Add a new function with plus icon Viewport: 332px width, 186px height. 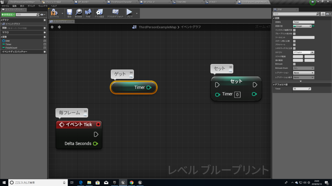tap(45, 28)
